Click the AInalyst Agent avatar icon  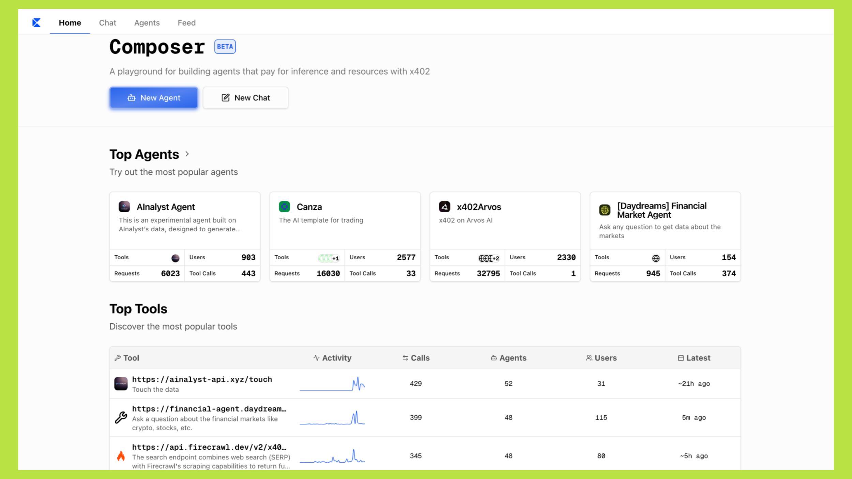point(124,206)
